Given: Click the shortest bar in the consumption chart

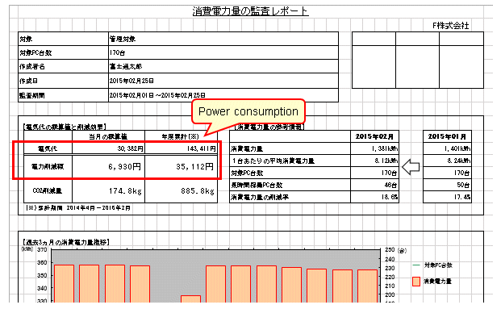Looking at the screenshot, I should 190,299.
